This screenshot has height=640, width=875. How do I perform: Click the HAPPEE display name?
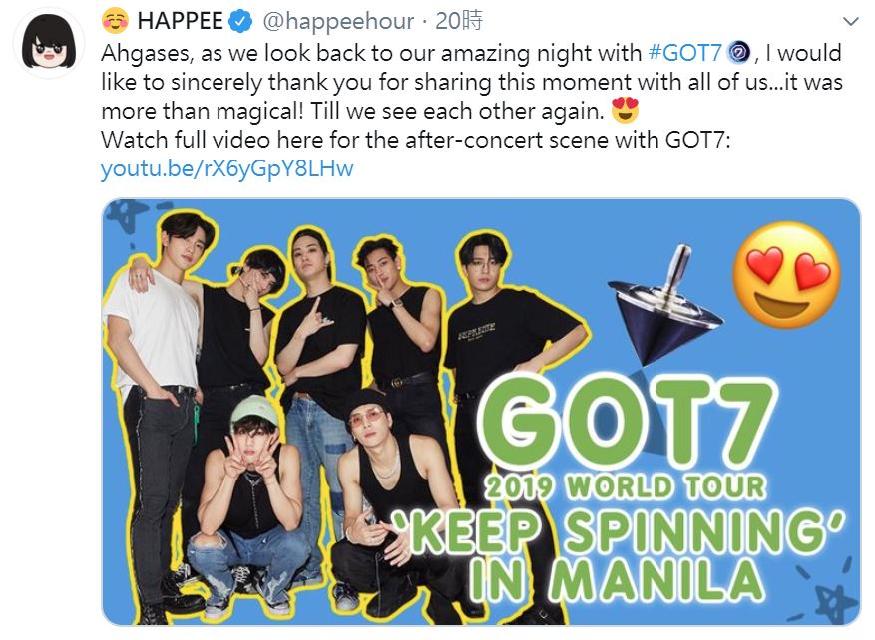tap(181, 21)
